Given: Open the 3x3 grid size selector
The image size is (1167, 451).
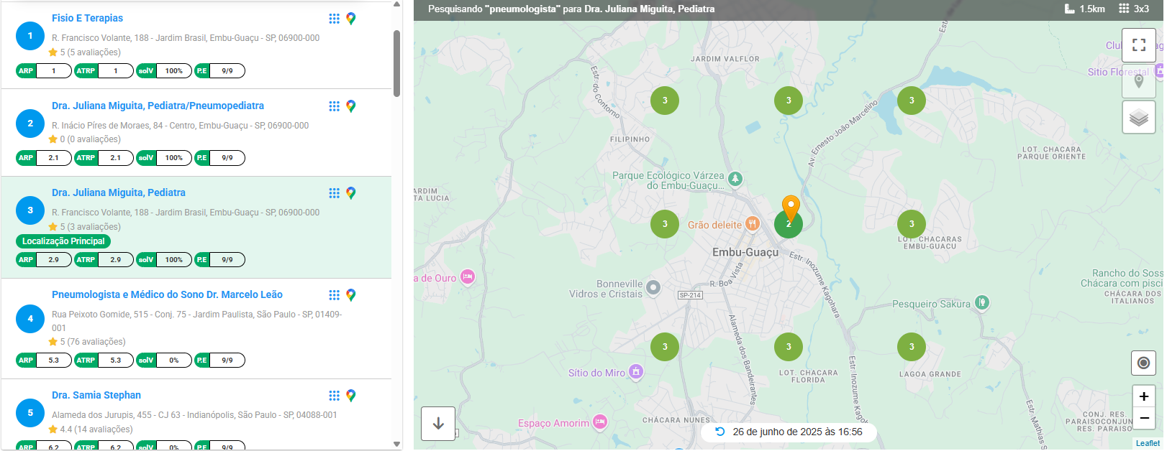Looking at the screenshot, I should click(x=1134, y=9).
